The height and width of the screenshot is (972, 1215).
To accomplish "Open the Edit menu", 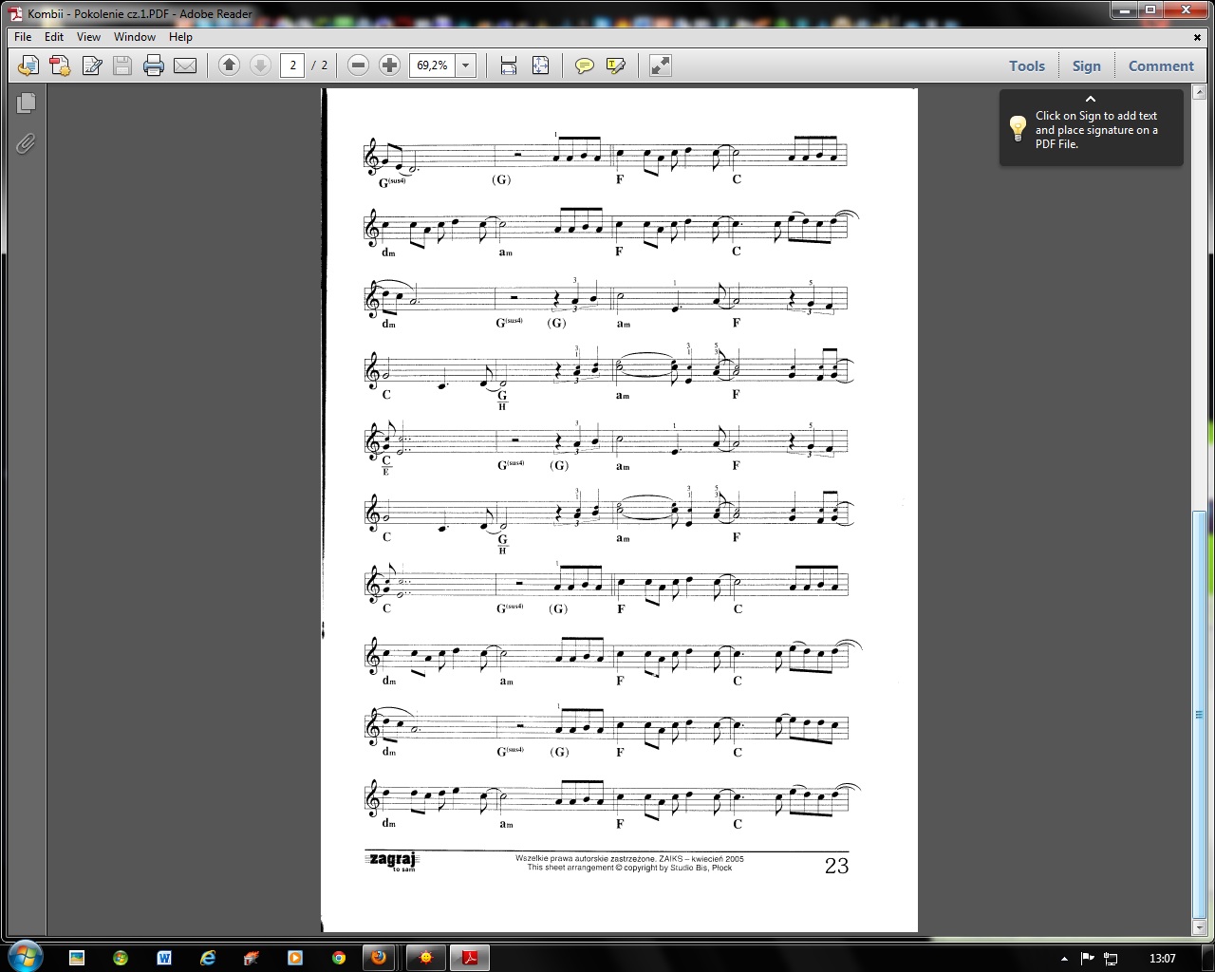I will pyautogui.click(x=54, y=37).
